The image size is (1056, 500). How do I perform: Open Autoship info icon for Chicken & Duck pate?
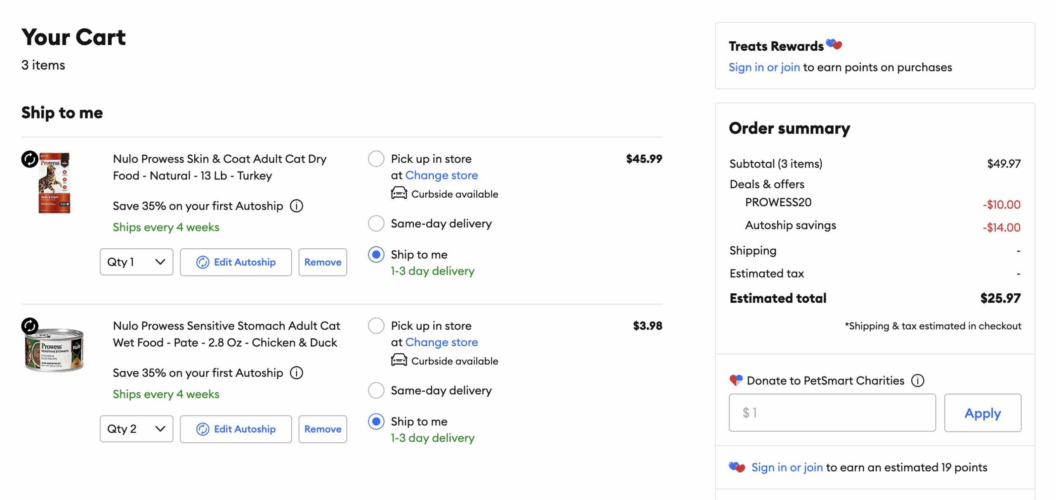296,373
